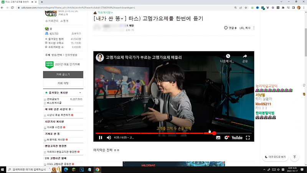Image resolution: width=307 pixels, height=173 pixels.
Task: Mute the YouTube video volume
Action: tap(109, 138)
